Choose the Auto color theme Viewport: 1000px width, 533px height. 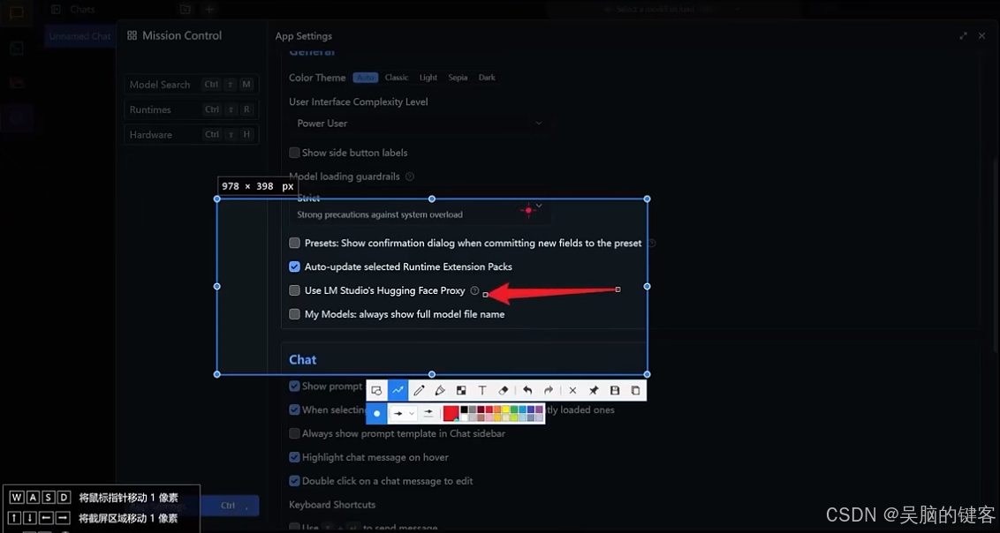tap(366, 78)
